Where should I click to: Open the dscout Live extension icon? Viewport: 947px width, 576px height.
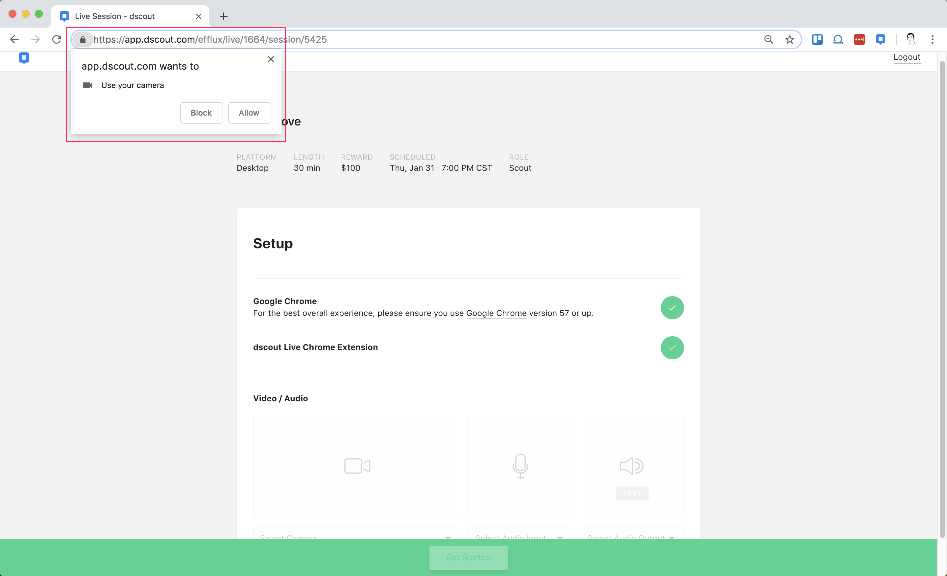coord(881,39)
